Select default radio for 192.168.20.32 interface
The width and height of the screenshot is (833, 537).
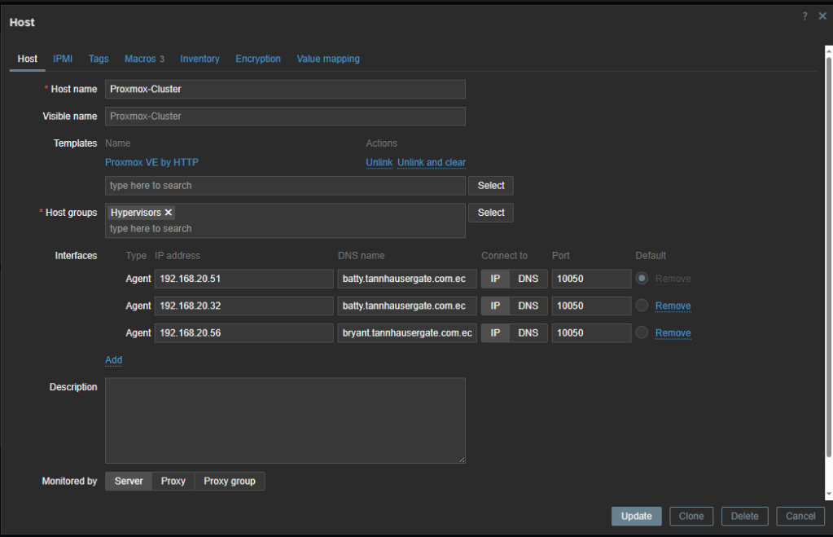coord(642,306)
